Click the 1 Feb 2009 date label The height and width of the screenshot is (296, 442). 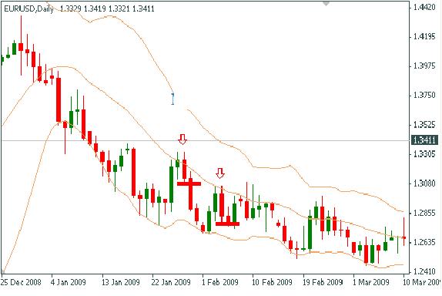[x=220, y=282]
